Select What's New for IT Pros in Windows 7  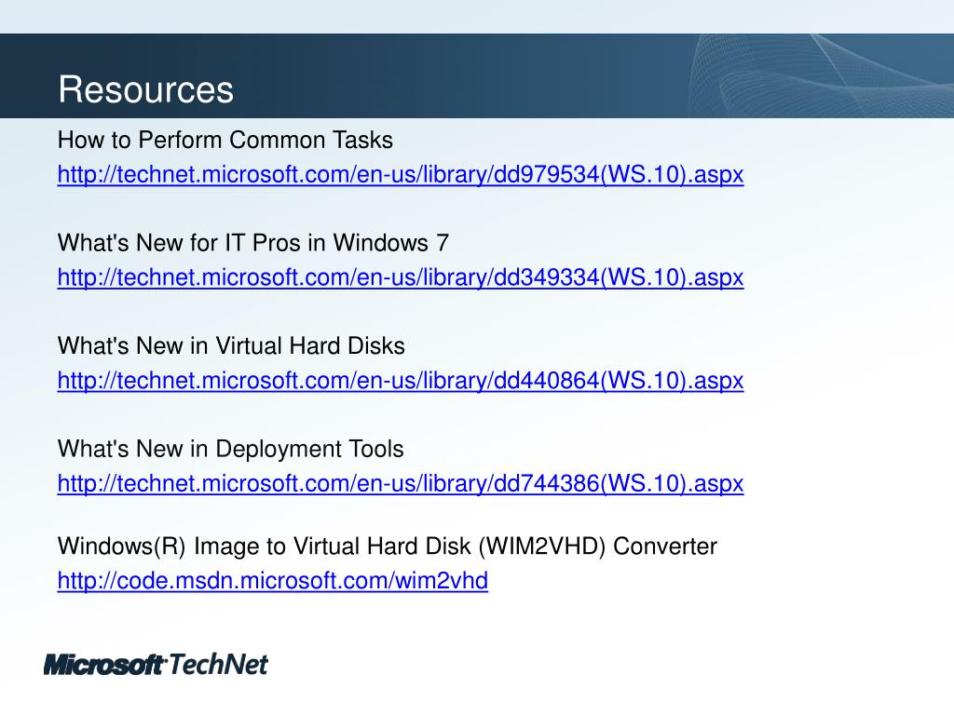click(x=253, y=243)
